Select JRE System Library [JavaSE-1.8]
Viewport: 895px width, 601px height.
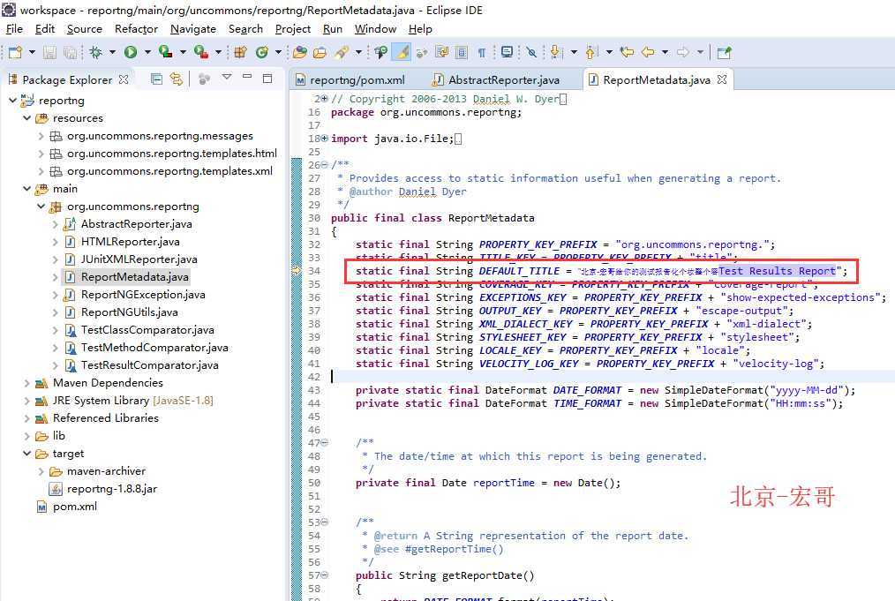[132, 400]
